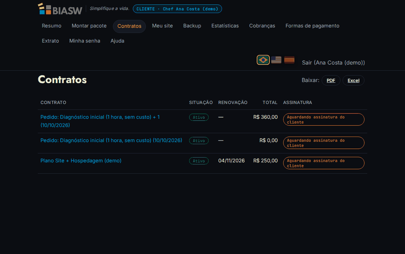
Task: Switch language using the Spain flag
Action: pos(289,60)
